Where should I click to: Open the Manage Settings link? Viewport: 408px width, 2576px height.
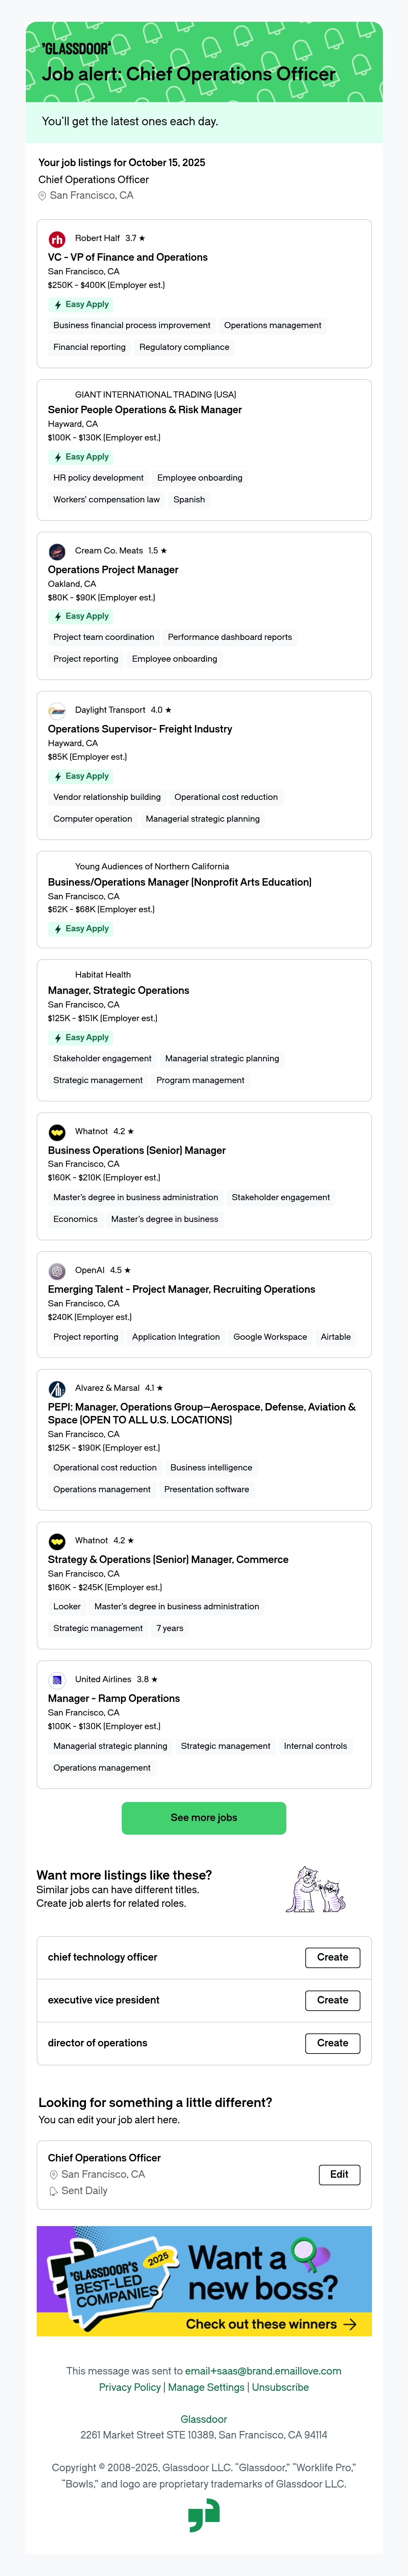click(206, 2387)
